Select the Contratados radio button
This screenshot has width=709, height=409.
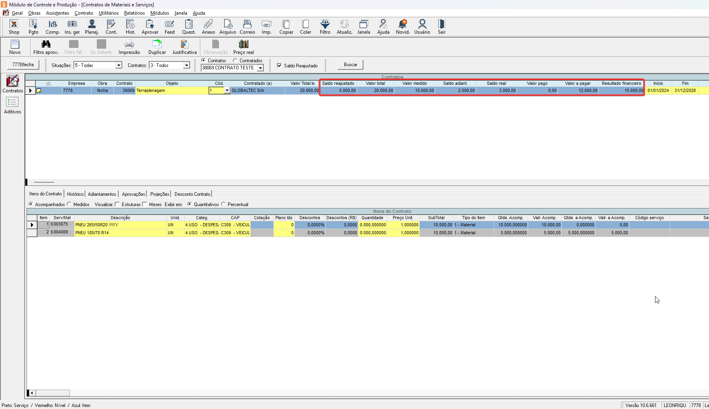(x=235, y=61)
